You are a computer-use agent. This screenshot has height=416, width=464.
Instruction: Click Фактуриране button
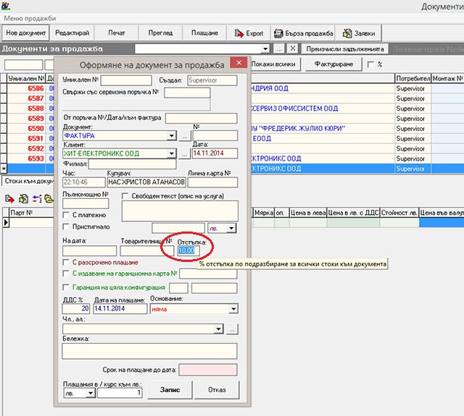click(x=333, y=64)
